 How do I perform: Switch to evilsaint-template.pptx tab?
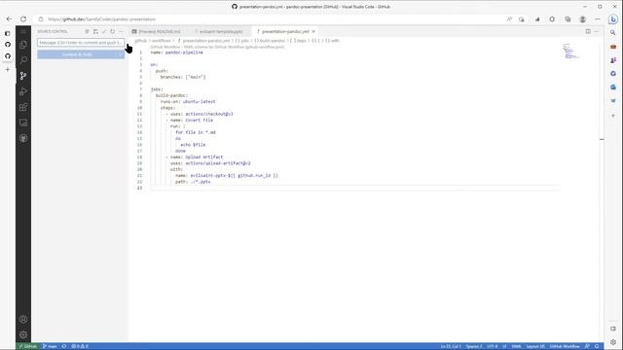point(221,31)
